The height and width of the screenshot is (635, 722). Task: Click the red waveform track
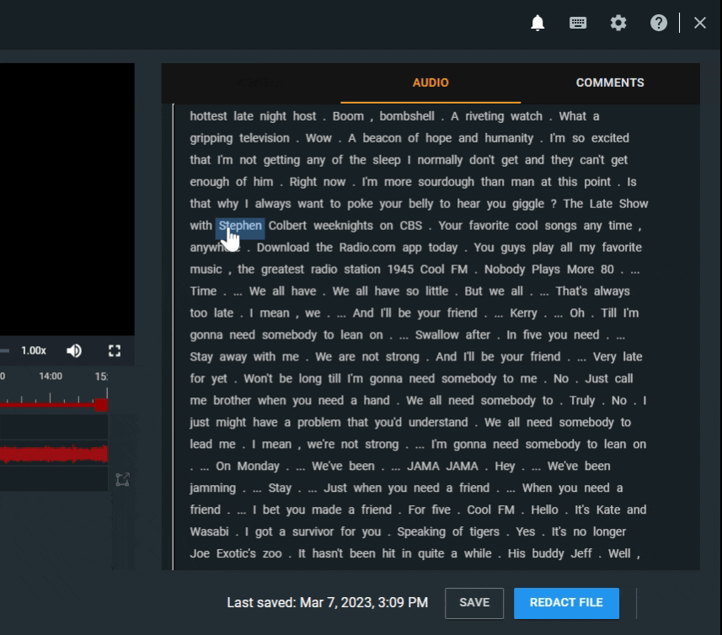[x=51, y=455]
